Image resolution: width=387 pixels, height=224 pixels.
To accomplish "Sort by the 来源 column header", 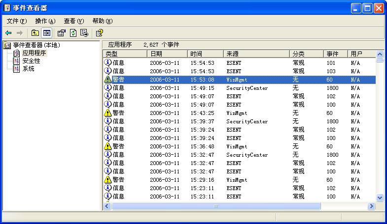I will click(256, 54).
